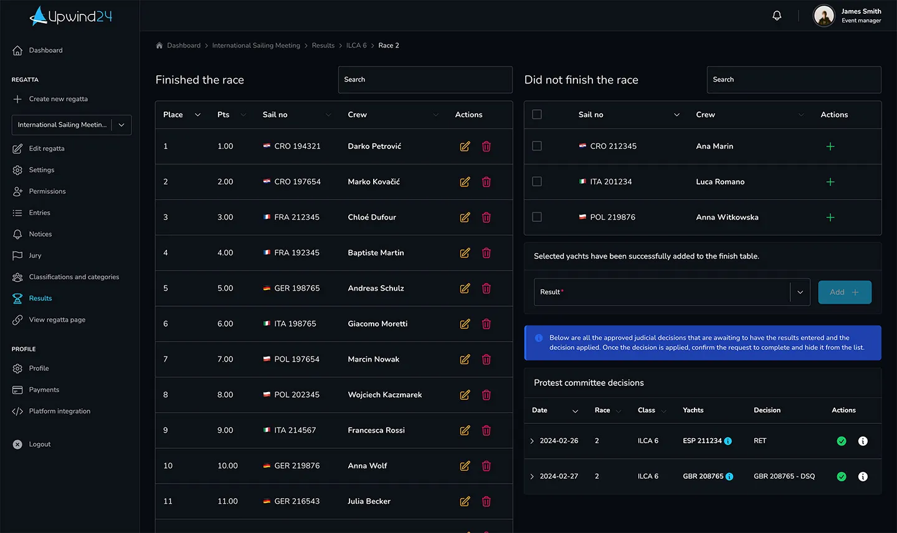The image size is (897, 533).
Task: Open Results in the sidebar
Action: point(40,299)
